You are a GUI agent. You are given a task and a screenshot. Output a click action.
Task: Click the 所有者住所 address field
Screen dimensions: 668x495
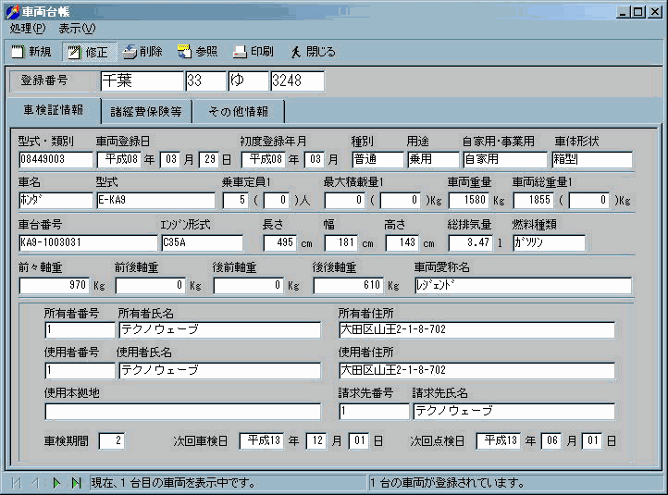pos(476,330)
